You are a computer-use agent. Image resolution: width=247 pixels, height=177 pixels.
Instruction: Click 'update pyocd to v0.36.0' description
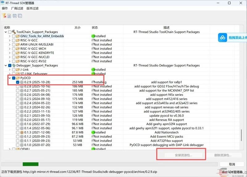coord(166,116)
